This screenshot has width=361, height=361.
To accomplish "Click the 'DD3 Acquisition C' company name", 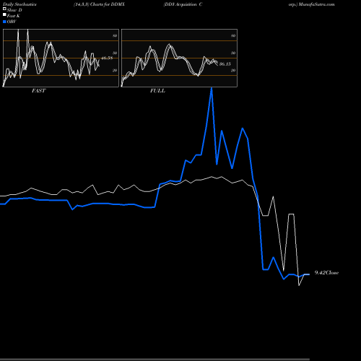I will [183, 4].
